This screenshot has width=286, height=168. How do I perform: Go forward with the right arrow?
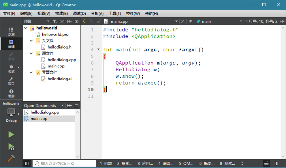click(91, 21)
